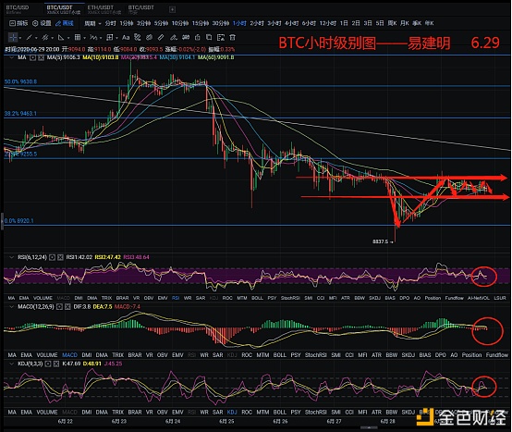The width and height of the screenshot is (512, 432).
Task: Expand trend line tool dropdown arrow
Action: pyautogui.click(x=36, y=38)
